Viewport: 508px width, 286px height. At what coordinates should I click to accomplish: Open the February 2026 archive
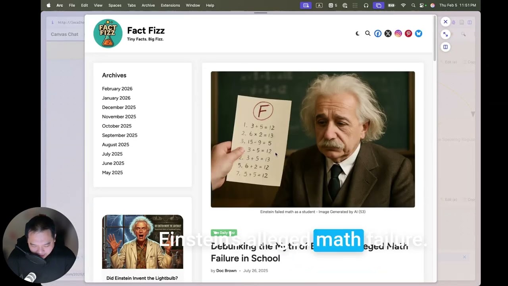click(x=117, y=89)
